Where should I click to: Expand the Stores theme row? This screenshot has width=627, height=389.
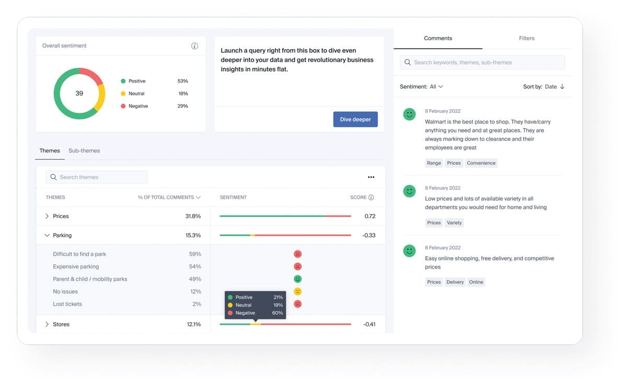coord(47,324)
